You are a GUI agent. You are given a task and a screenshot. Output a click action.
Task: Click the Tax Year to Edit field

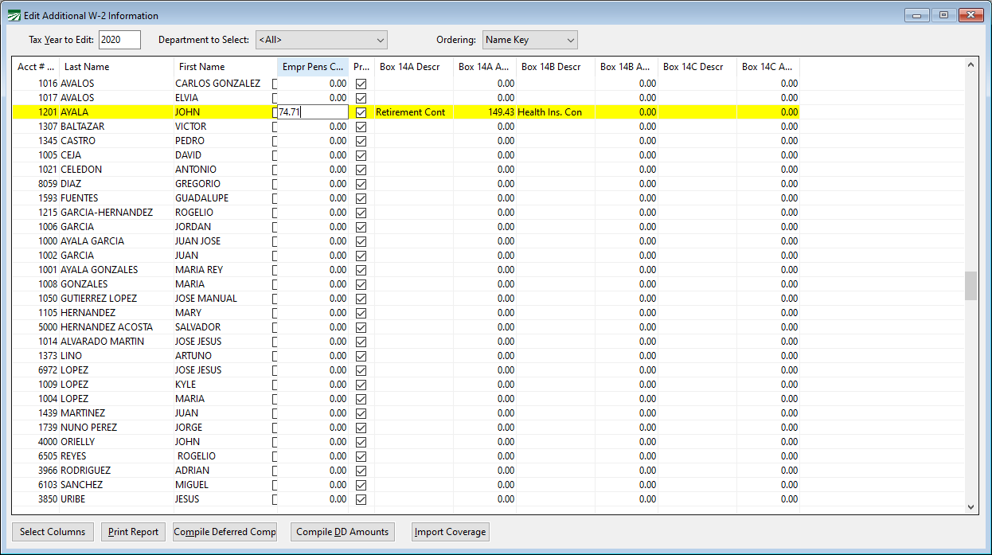click(x=119, y=40)
